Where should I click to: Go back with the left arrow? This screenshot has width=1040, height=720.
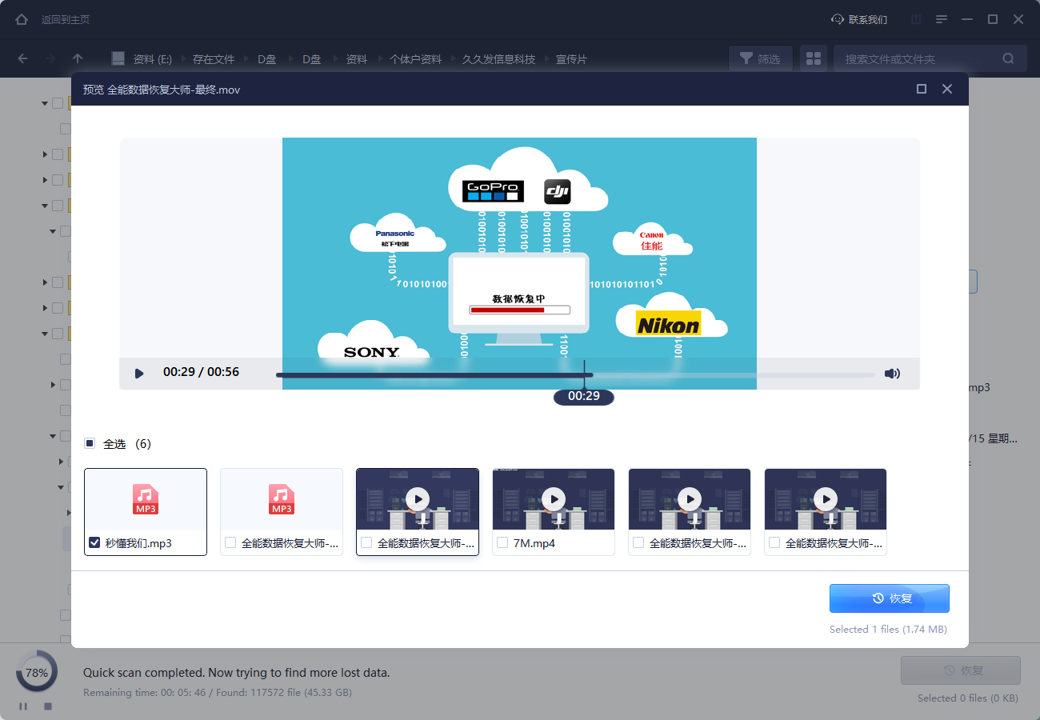[22, 58]
